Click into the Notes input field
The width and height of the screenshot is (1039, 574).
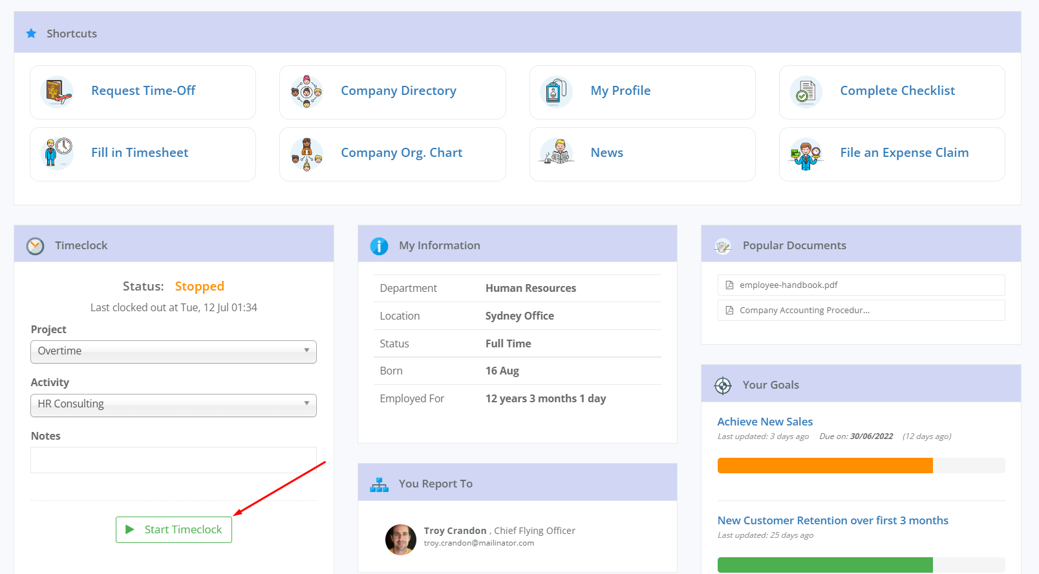pos(173,460)
